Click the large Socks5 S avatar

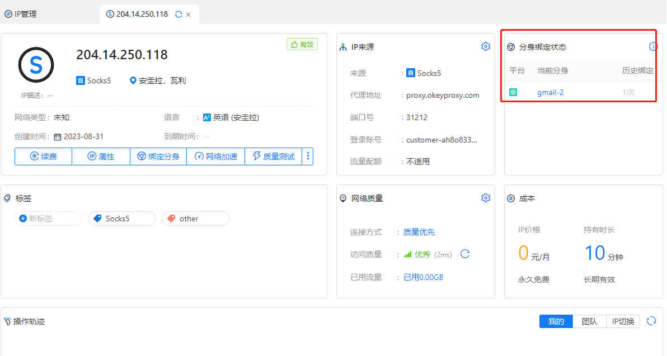point(36,65)
